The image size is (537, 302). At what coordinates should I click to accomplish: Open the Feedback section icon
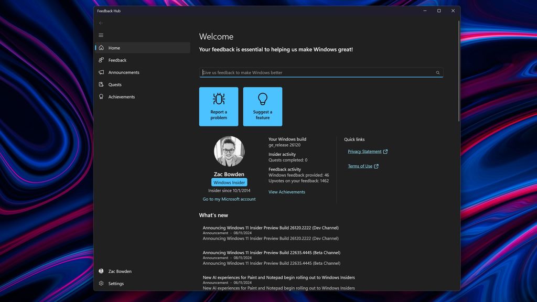click(x=101, y=60)
